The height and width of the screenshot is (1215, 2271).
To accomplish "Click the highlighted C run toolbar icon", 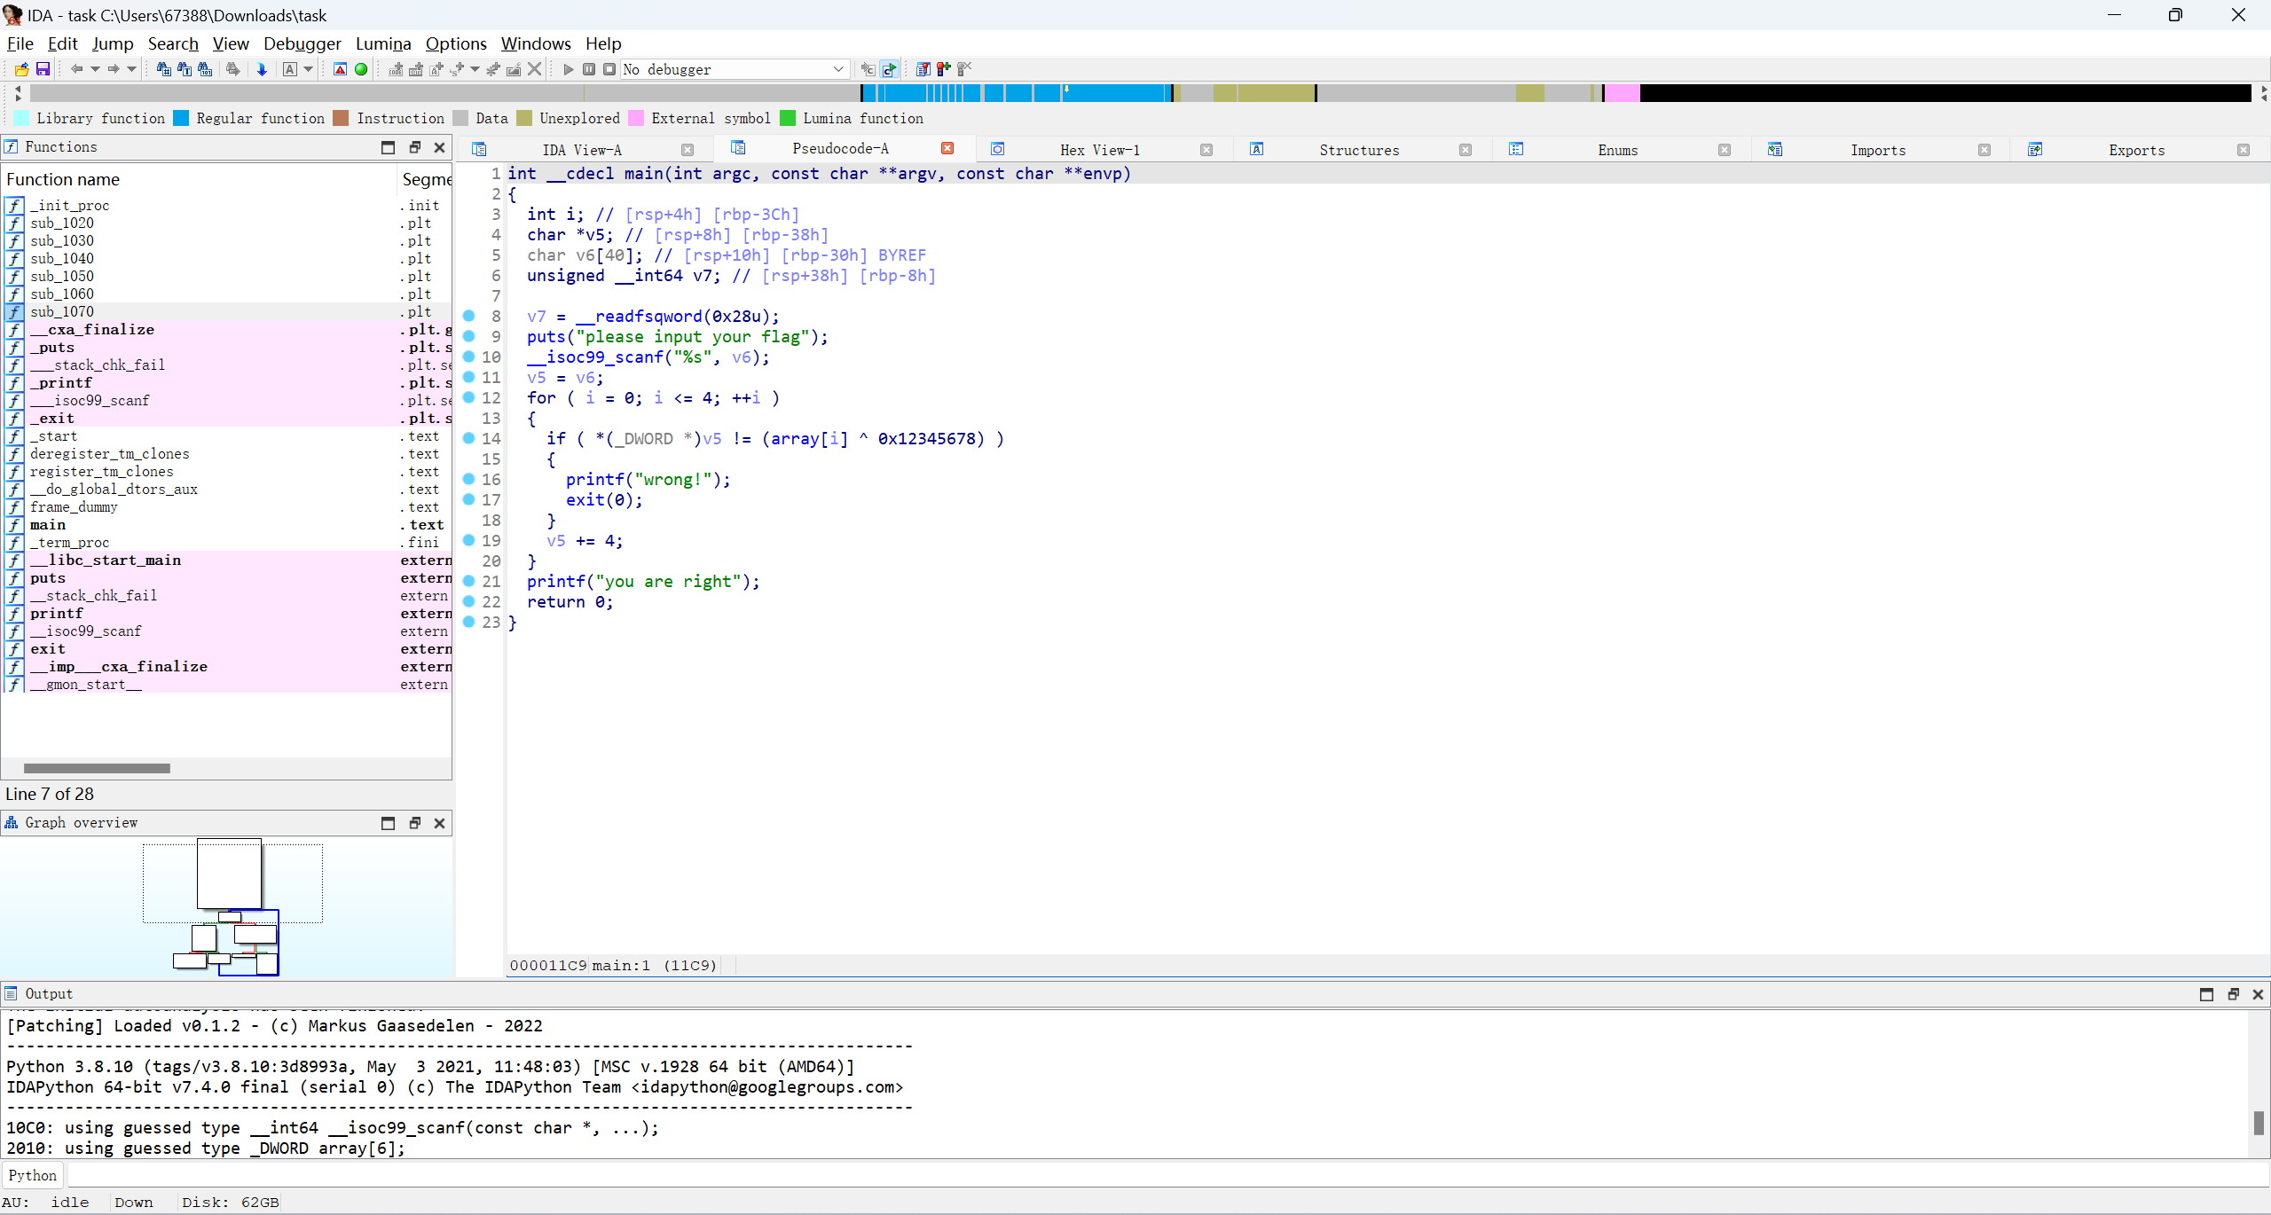I will pos(889,69).
